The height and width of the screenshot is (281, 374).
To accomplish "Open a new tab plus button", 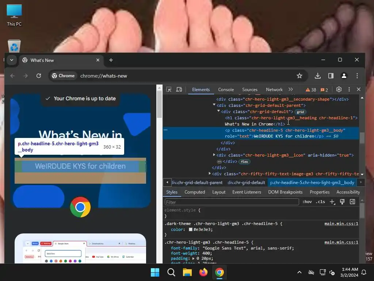I will coord(111,60).
